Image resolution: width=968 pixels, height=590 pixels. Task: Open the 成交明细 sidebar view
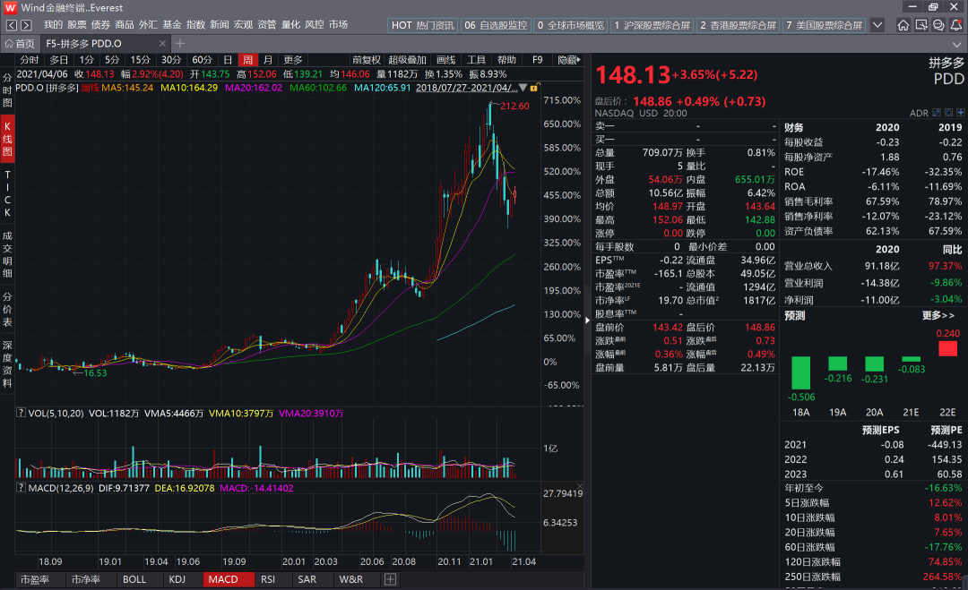point(7,254)
